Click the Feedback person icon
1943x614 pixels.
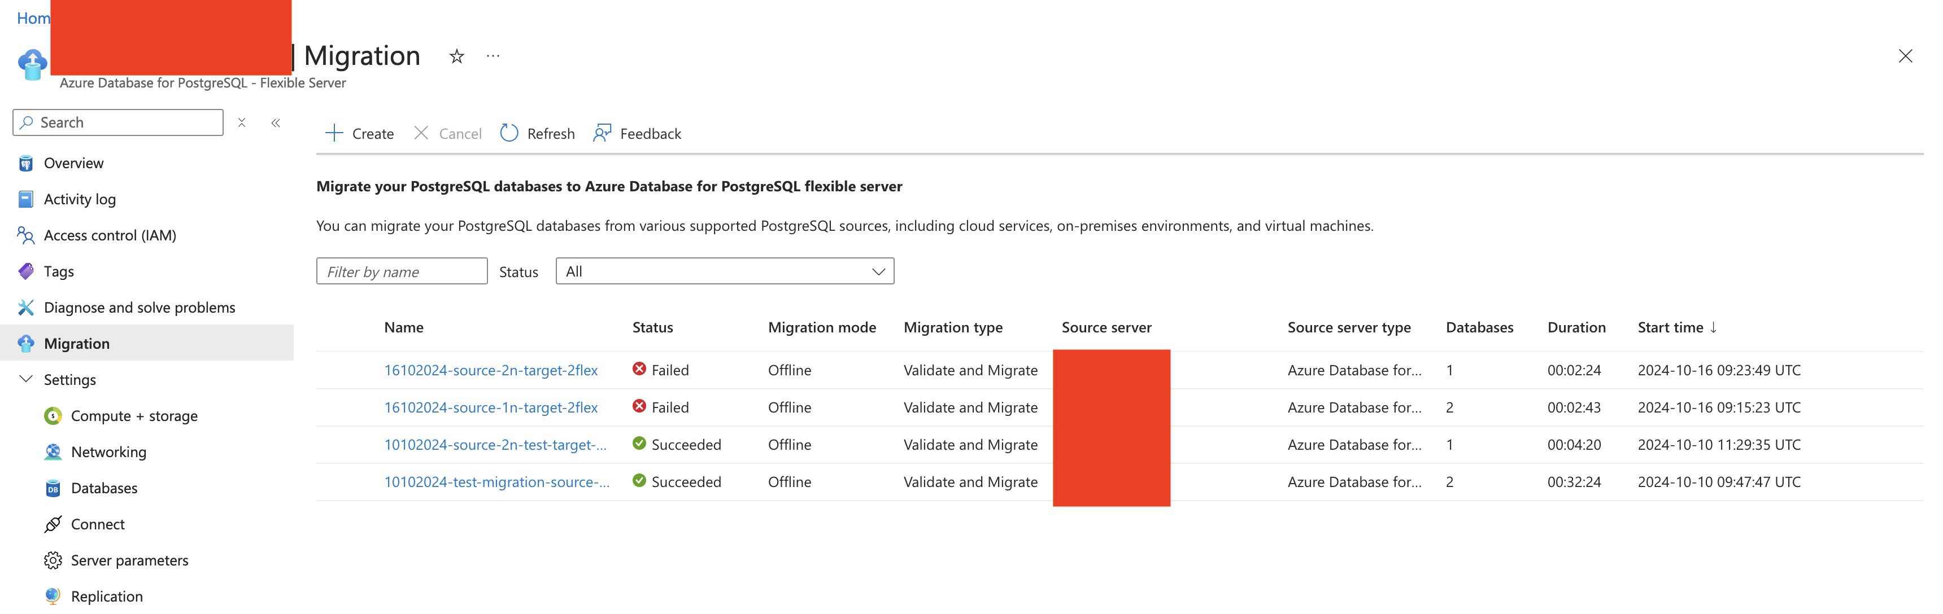[x=602, y=133]
